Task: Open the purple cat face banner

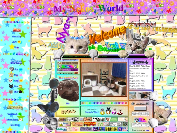Action: pos(99,129)
